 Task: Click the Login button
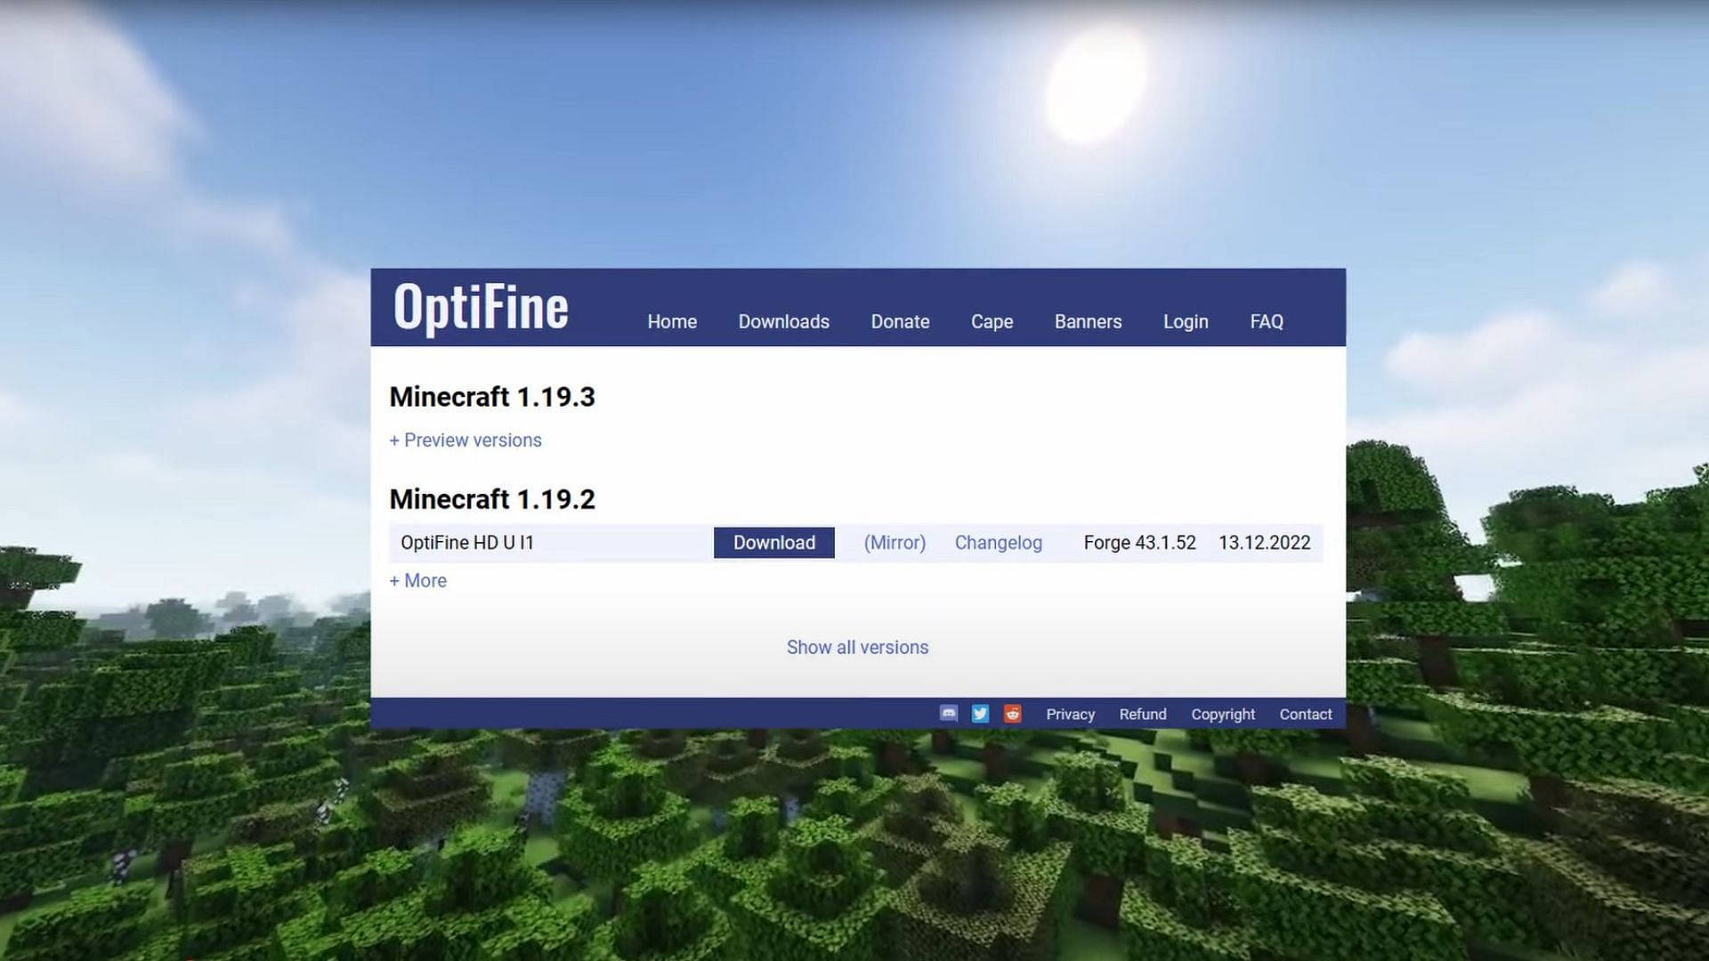click(1186, 321)
